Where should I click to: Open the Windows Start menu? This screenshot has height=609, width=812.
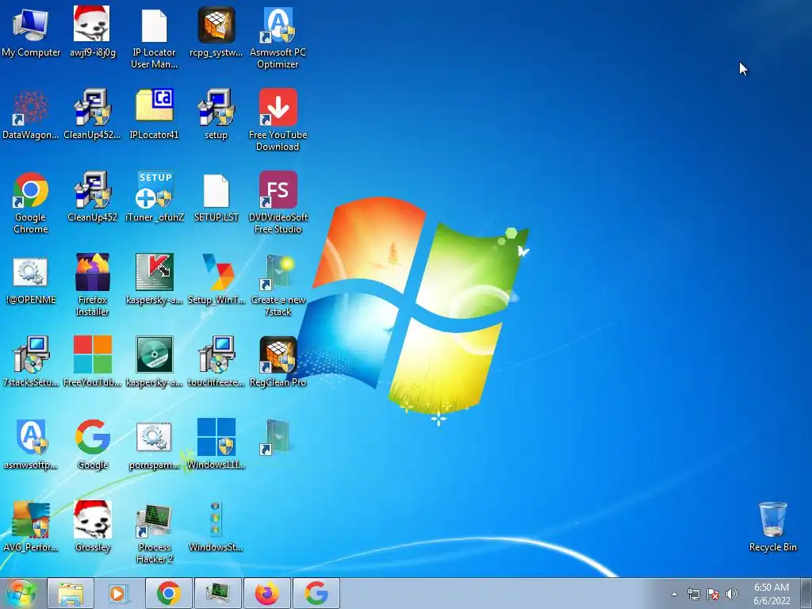pyautogui.click(x=21, y=593)
